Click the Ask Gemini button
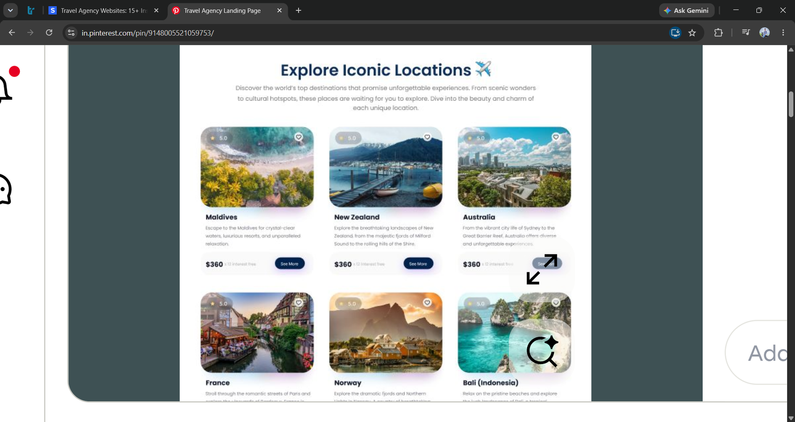Screen dimensions: 795x422 [687, 10]
